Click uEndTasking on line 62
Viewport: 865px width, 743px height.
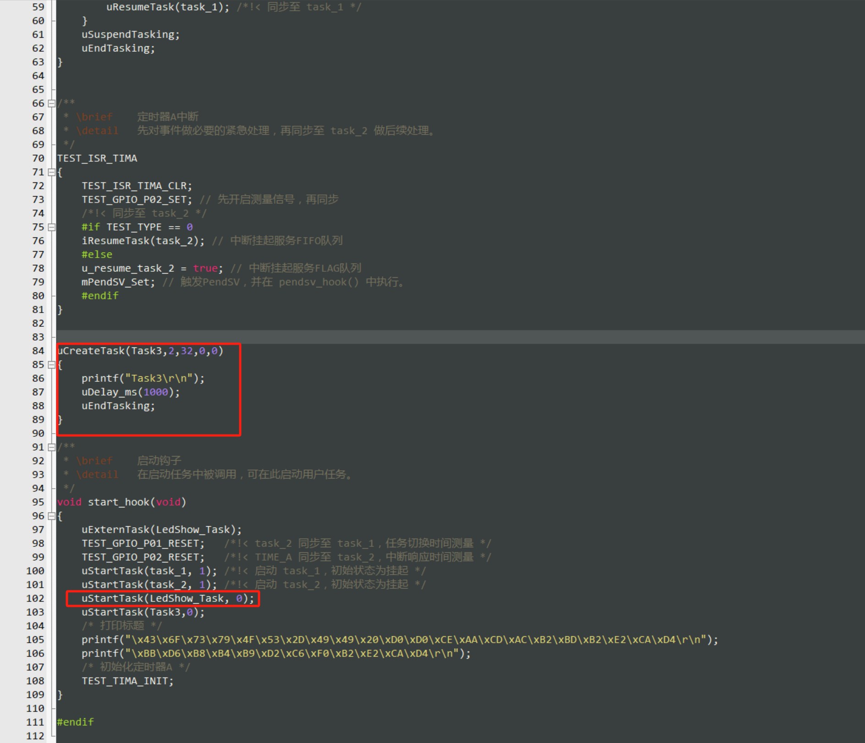pos(118,48)
